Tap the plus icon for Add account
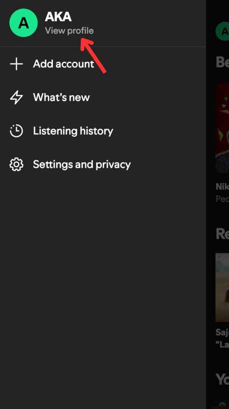Viewport: 229px width, 409px height. (16, 64)
